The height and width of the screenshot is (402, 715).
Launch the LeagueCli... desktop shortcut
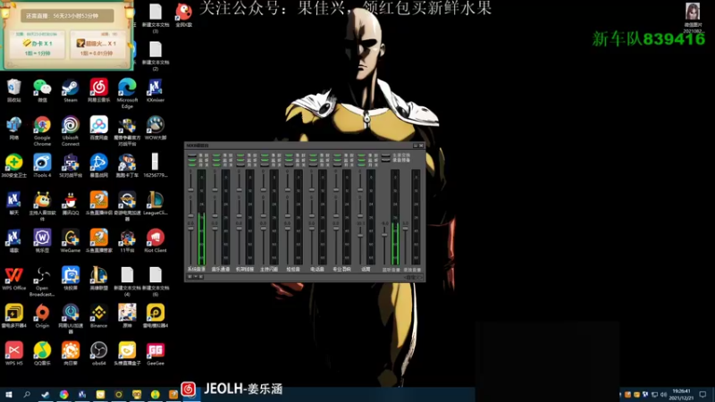point(155,203)
